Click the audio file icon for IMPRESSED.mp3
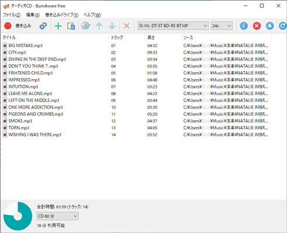This screenshot has width=287, height=233. (x=5, y=80)
